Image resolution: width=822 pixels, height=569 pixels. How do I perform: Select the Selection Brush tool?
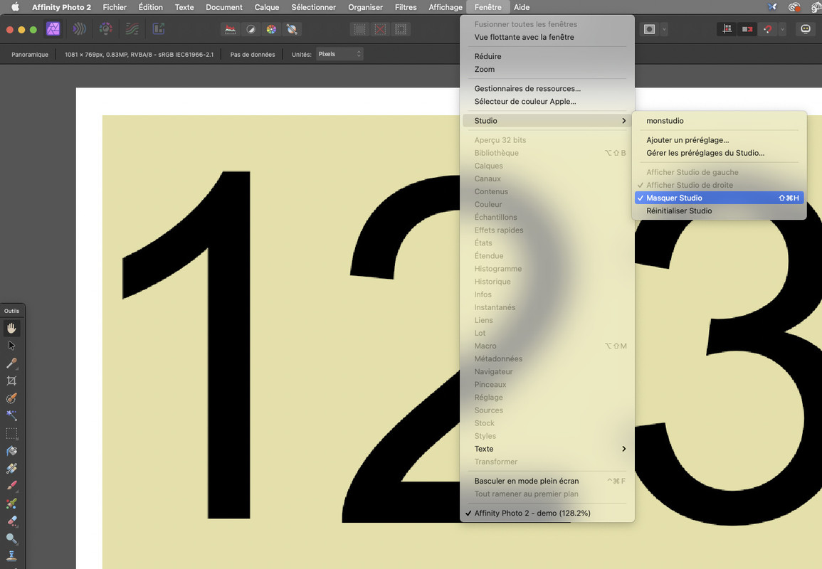(x=11, y=399)
